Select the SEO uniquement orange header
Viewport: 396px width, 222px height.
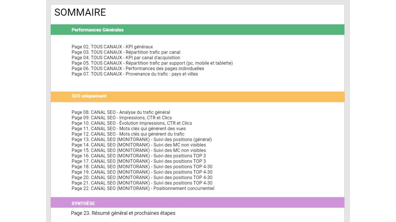point(197,97)
